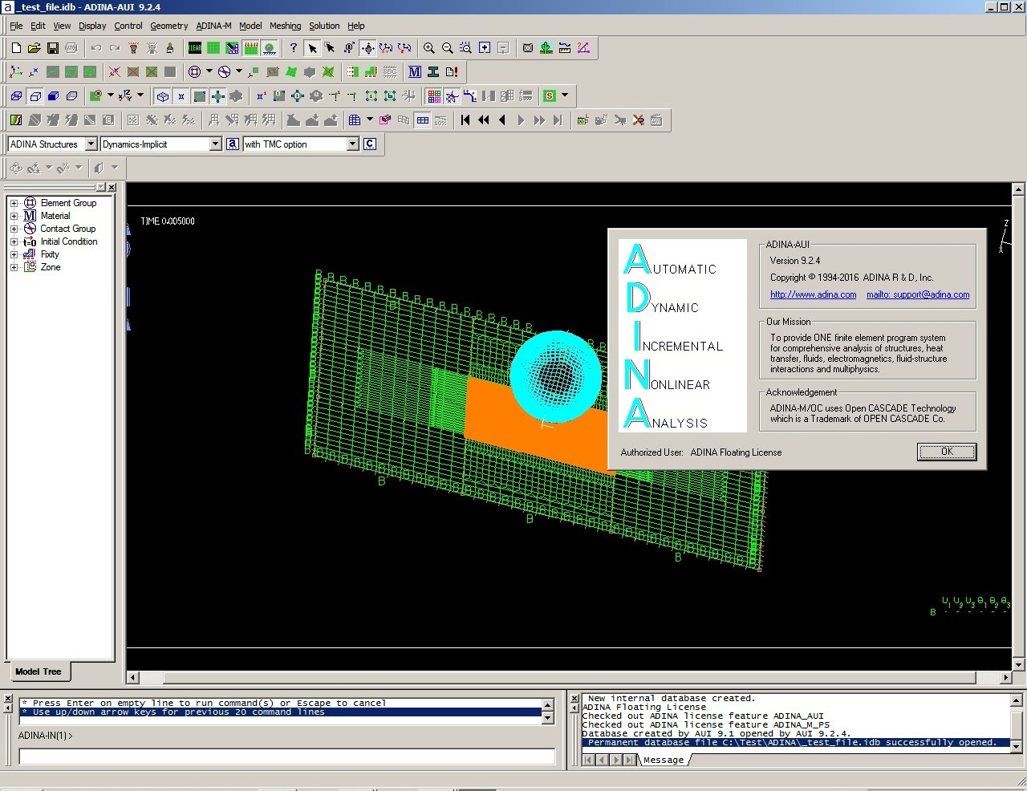Activate the dynamic pan tool
This screenshot has width=1027, height=791.
pos(367,48)
